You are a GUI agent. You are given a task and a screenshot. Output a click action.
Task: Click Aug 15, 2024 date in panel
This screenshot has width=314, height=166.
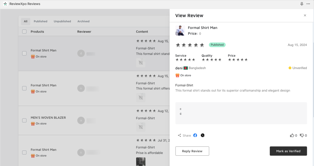point(297,45)
